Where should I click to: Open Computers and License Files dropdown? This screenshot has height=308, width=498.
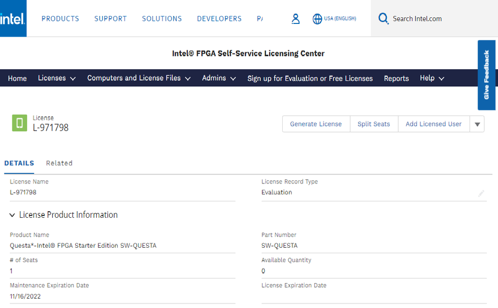pos(139,78)
